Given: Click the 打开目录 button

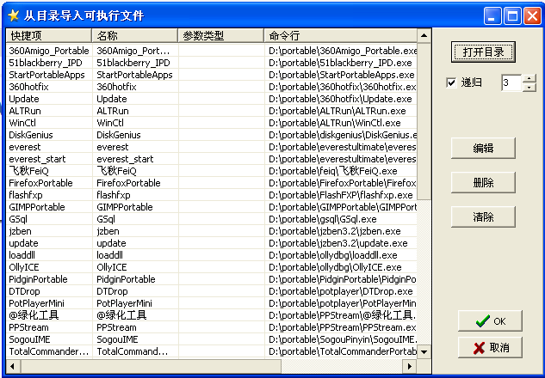Looking at the screenshot, I should (x=483, y=52).
